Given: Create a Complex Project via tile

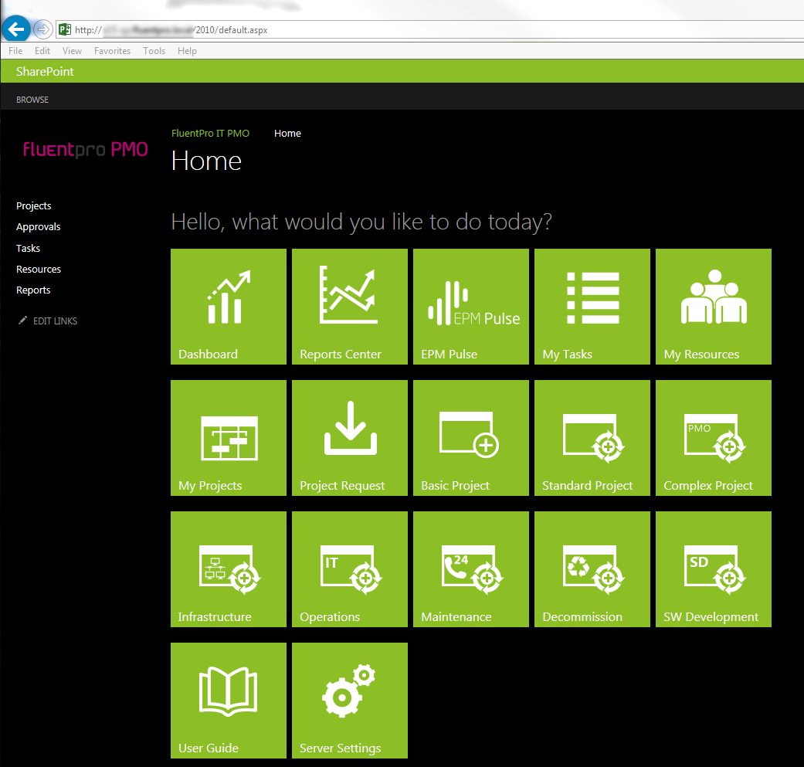Looking at the screenshot, I should 713,438.
